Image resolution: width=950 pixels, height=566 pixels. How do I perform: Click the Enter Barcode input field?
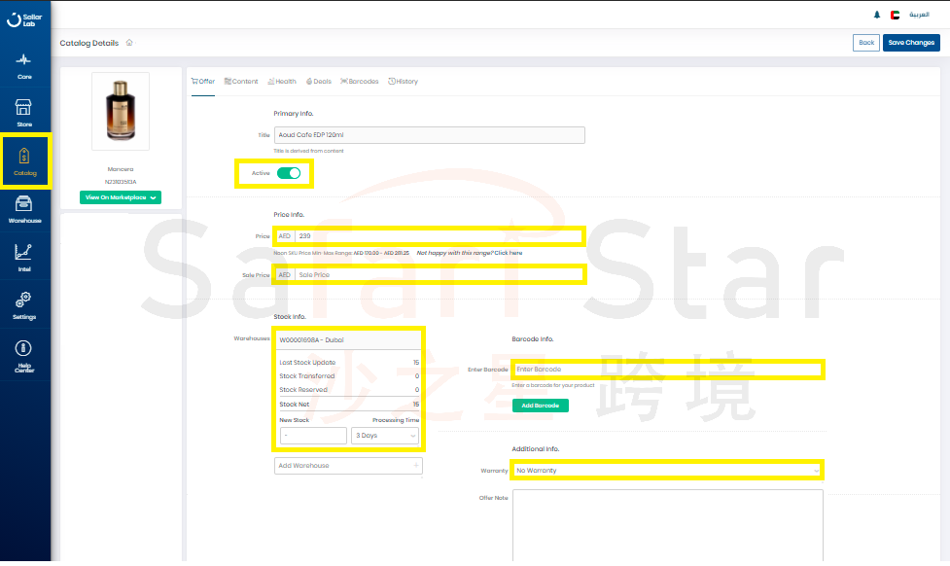667,370
